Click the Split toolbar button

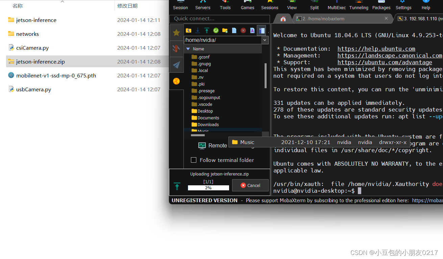314,5
